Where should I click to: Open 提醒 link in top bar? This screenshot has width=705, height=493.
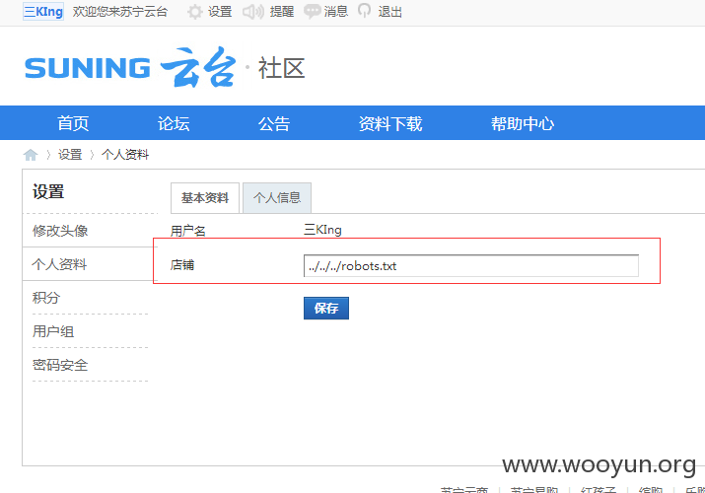coord(282,12)
